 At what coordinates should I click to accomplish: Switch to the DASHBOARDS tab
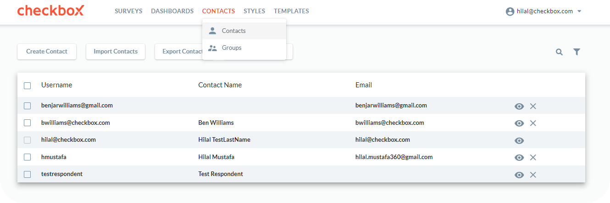tap(172, 11)
